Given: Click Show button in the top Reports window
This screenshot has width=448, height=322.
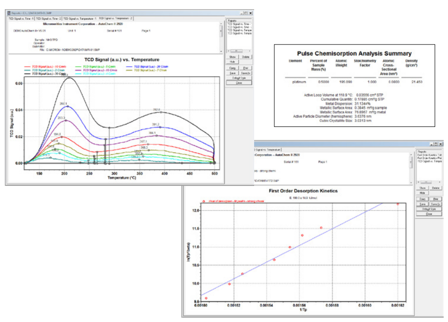Looking at the screenshot, I should (232, 56).
